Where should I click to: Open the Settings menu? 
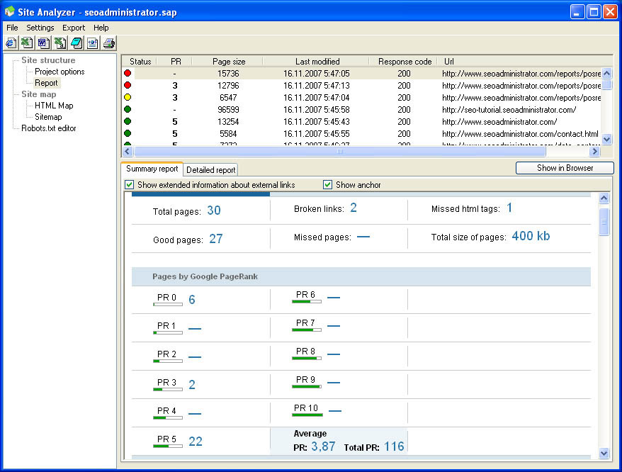click(x=40, y=28)
